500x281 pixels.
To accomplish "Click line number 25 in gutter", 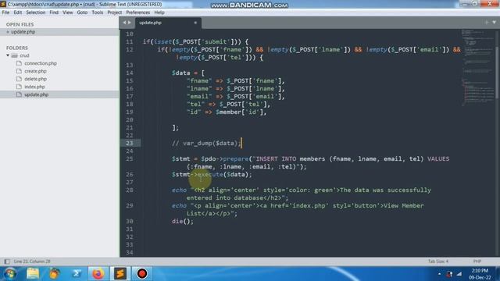I will (129, 158).
